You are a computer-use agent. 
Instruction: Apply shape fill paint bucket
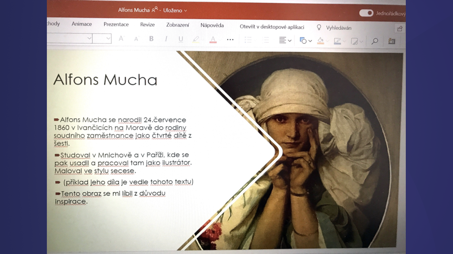click(x=320, y=41)
